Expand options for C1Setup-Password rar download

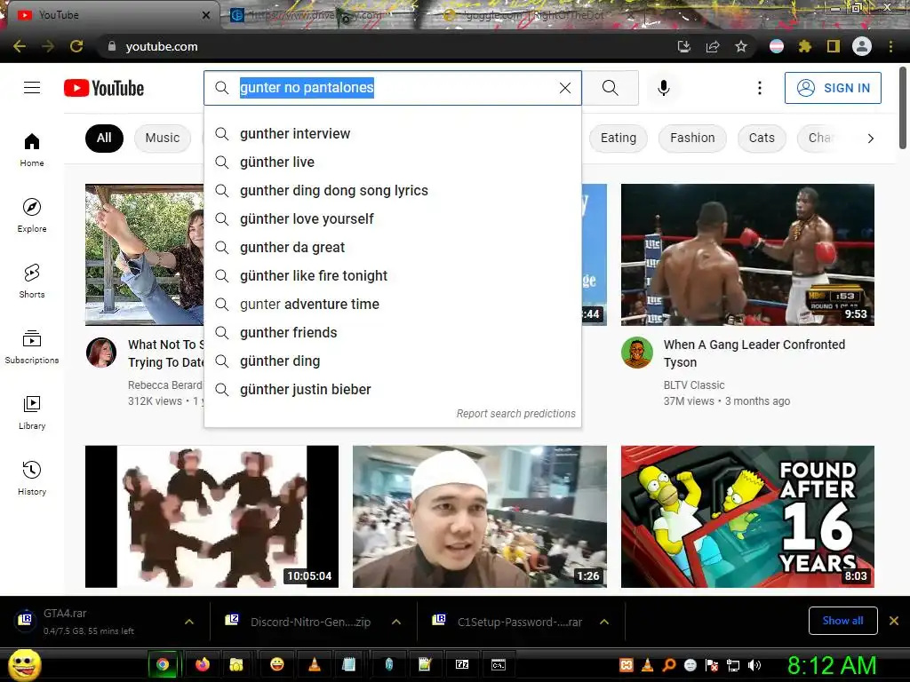(604, 622)
